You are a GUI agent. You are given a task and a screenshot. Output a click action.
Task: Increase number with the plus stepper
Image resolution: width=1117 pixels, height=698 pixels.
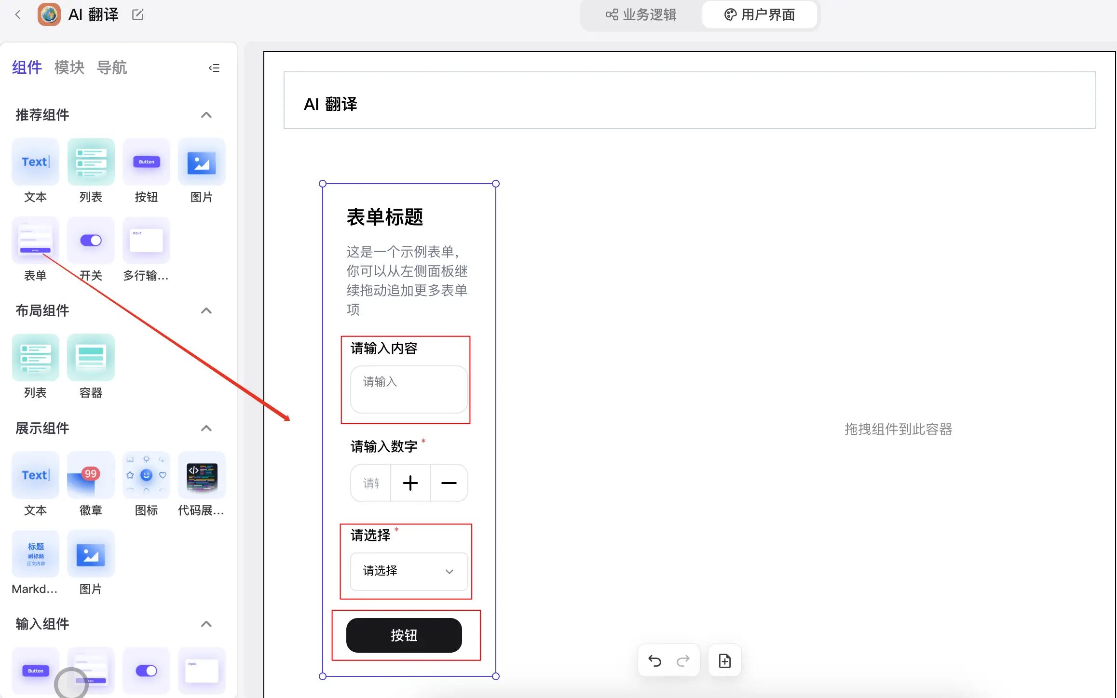pyautogui.click(x=410, y=483)
